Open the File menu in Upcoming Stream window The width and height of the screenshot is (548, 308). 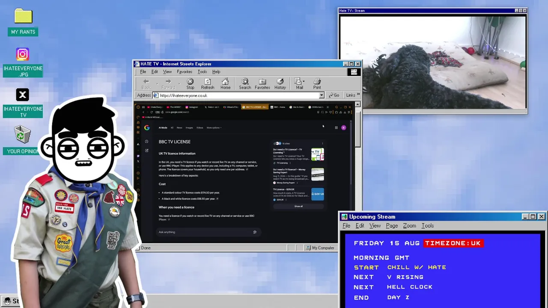coord(346,226)
